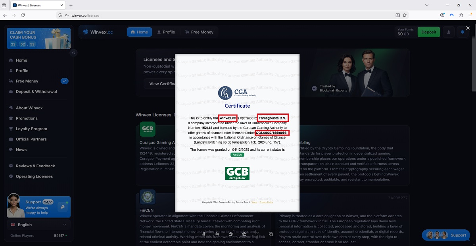This screenshot has height=246, width=476.
Task: Rotate the certificate image right
Action: pyautogui.click(x=244, y=234)
